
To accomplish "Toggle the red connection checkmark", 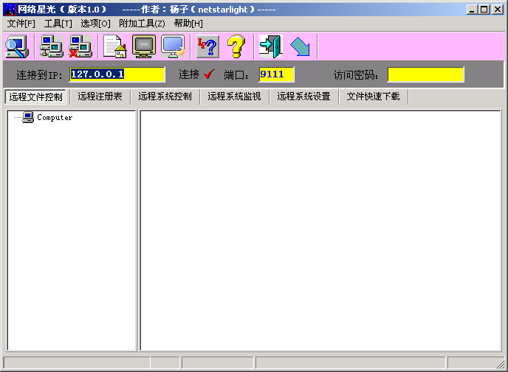I will [x=208, y=74].
